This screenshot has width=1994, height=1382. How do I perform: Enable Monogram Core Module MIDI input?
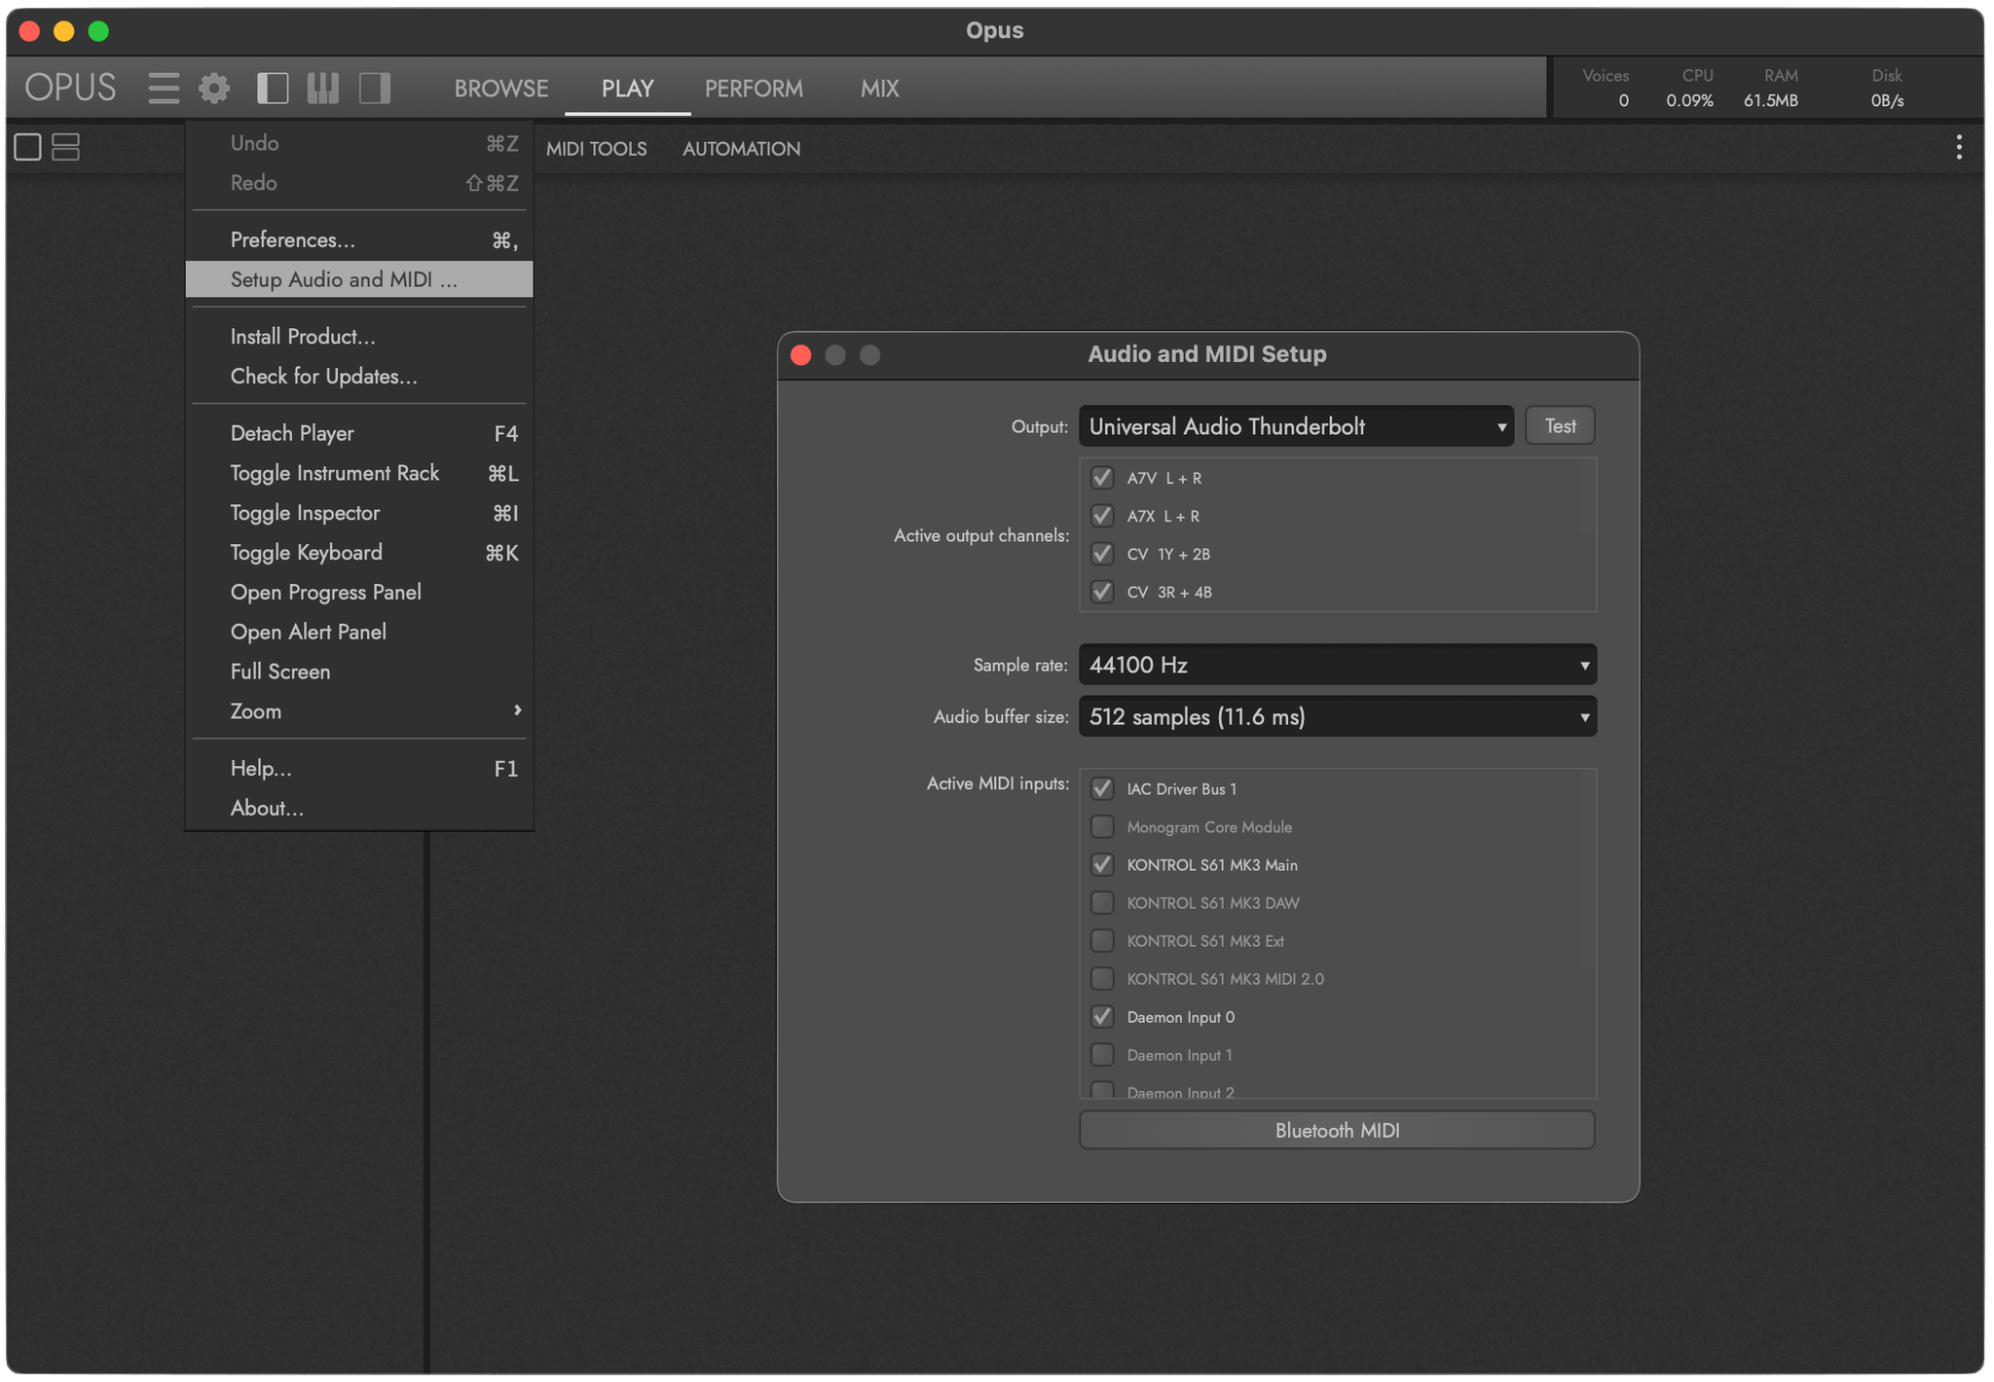(1102, 826)
